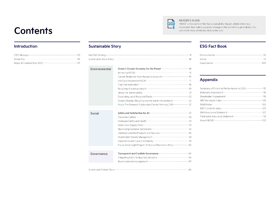The width and height of the screenshot is (280, 198).
Task: Open ESG Fact Book Environmental entry
Action: tap(233, 55)
